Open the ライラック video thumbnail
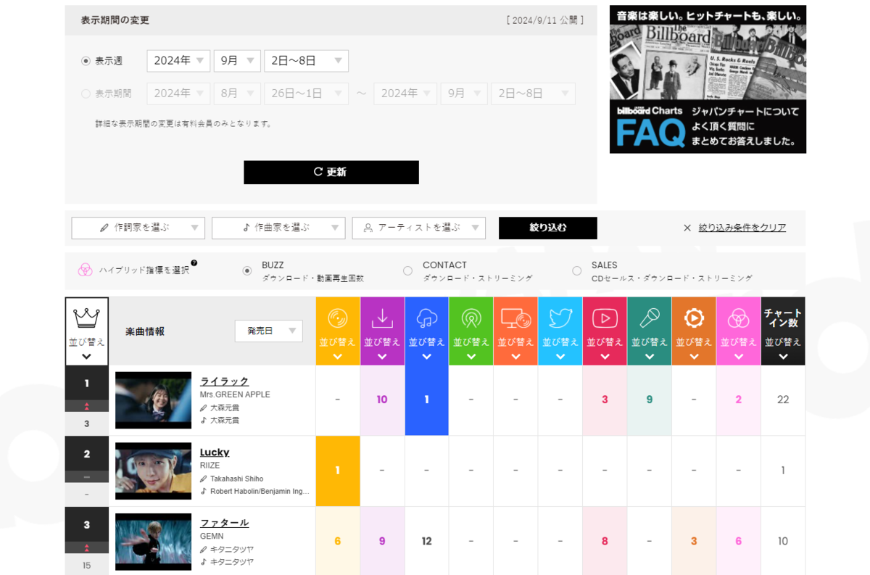Screen dimensions: 870x575 pyautogui.click(x=153, y=400)
